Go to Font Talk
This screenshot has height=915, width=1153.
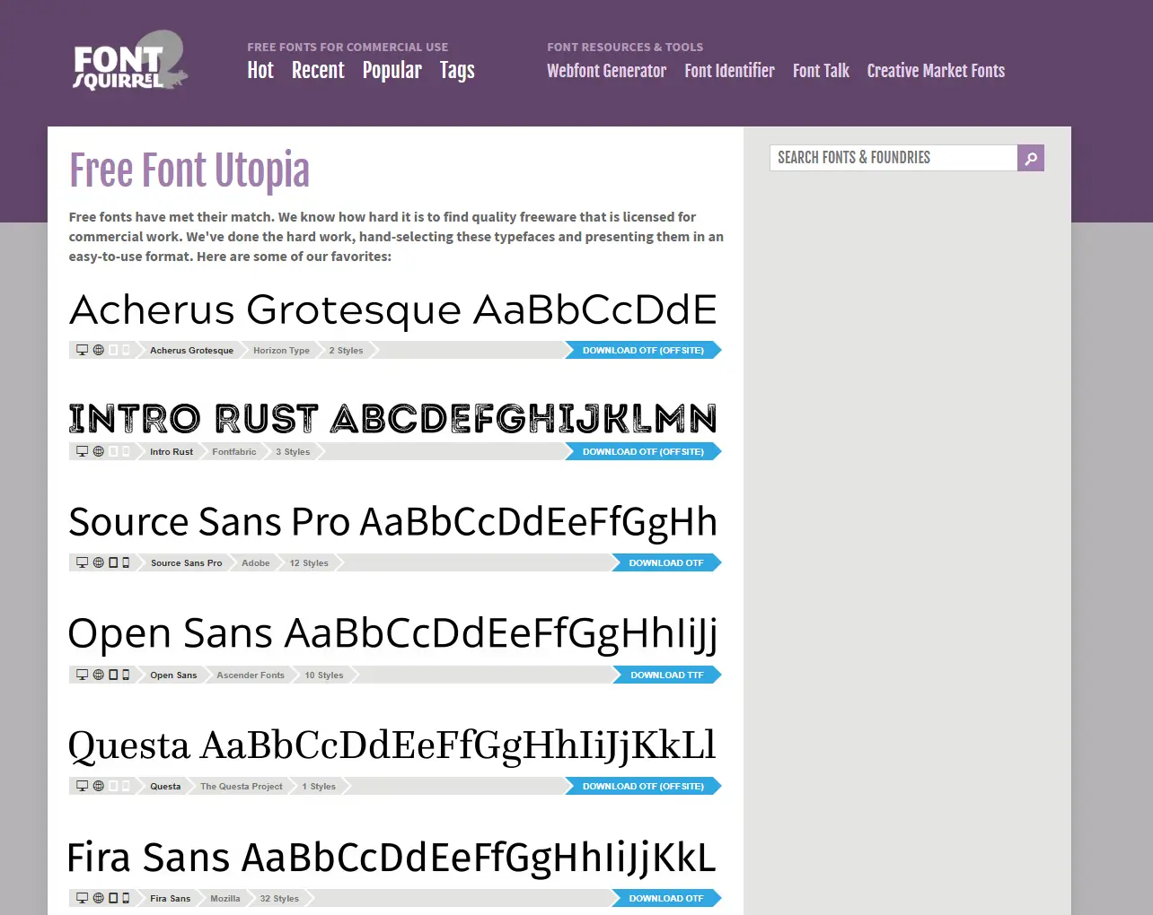tap(821, 70)
